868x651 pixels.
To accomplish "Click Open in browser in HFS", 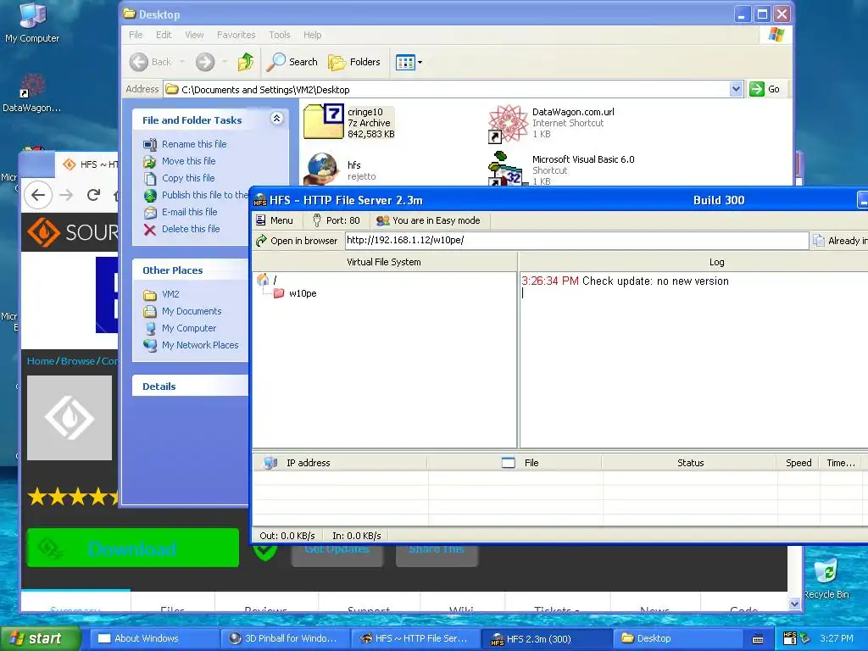I will pos(297,241).
